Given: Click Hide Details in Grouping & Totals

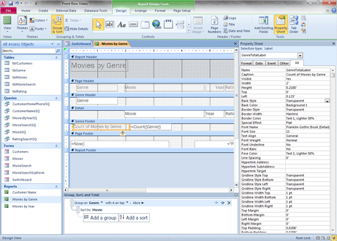Looking at the screenshot, I should coord(76,29).
